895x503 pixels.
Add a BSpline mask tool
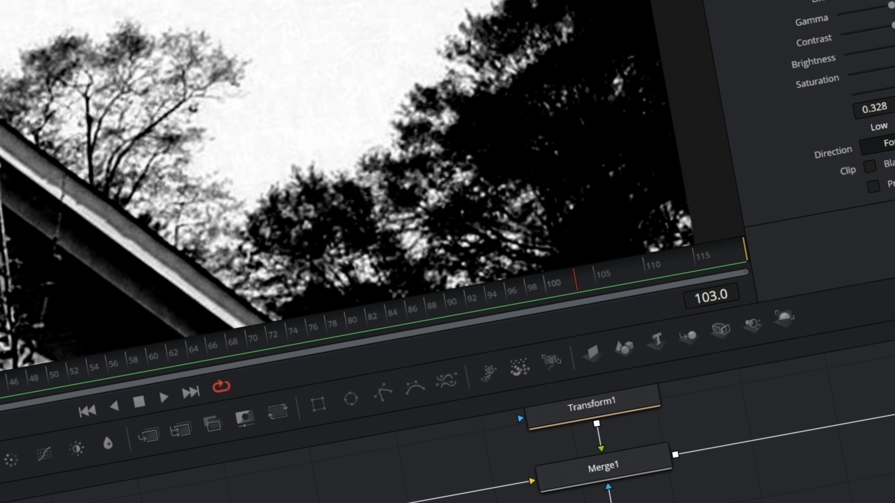pyautogui.click(x=414, y=387)
